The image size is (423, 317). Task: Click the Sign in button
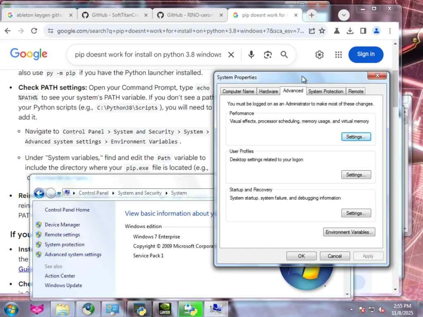pyautogui.click(x=366, y=54)
